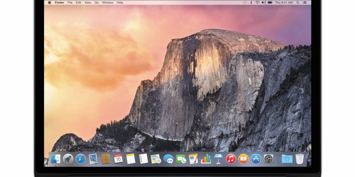
Task: Open the Messages app icon
Action: coord(168,159)
